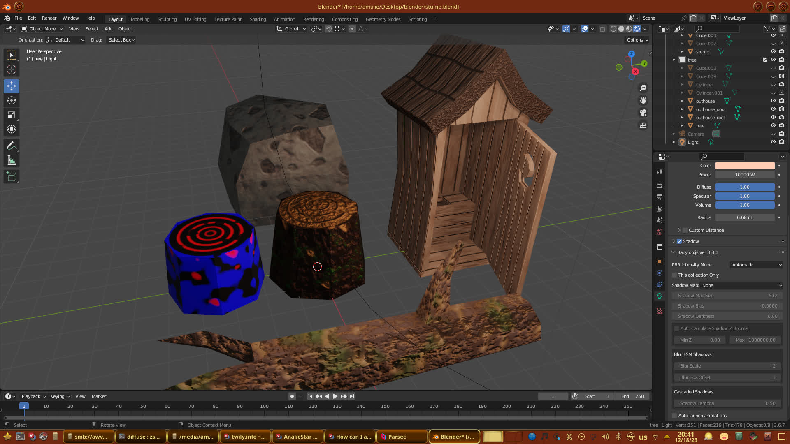Open the Render menu
The width and height of the screenshot is (790, 444).
[x=49, y=18]
